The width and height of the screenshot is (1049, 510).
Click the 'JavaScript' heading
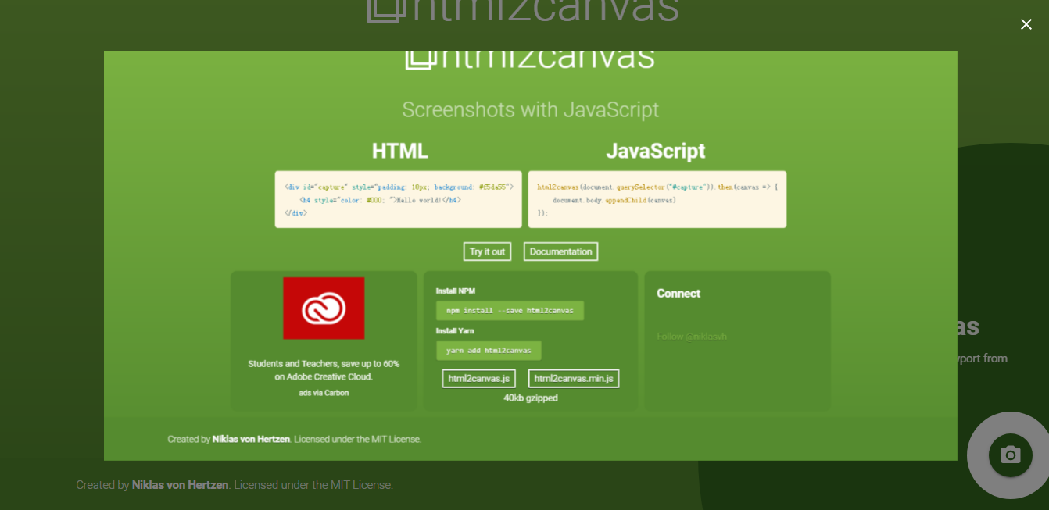tap(656, 151)
